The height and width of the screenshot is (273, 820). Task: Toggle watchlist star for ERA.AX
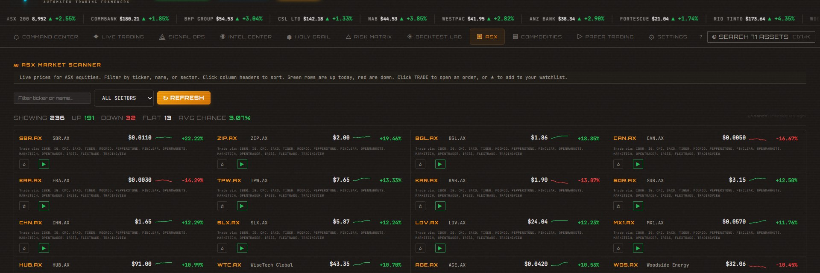click(x=24, y=206)
